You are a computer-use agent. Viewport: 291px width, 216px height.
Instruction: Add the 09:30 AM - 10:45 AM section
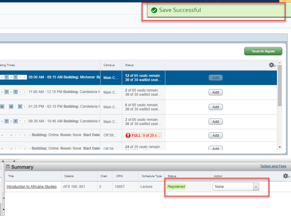pos(215,122)
